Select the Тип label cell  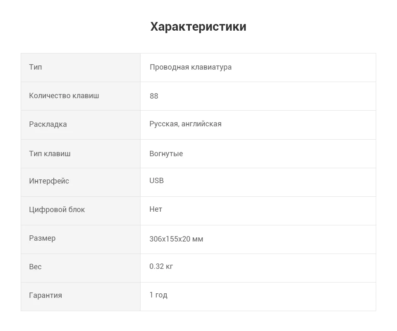(81, 68)
